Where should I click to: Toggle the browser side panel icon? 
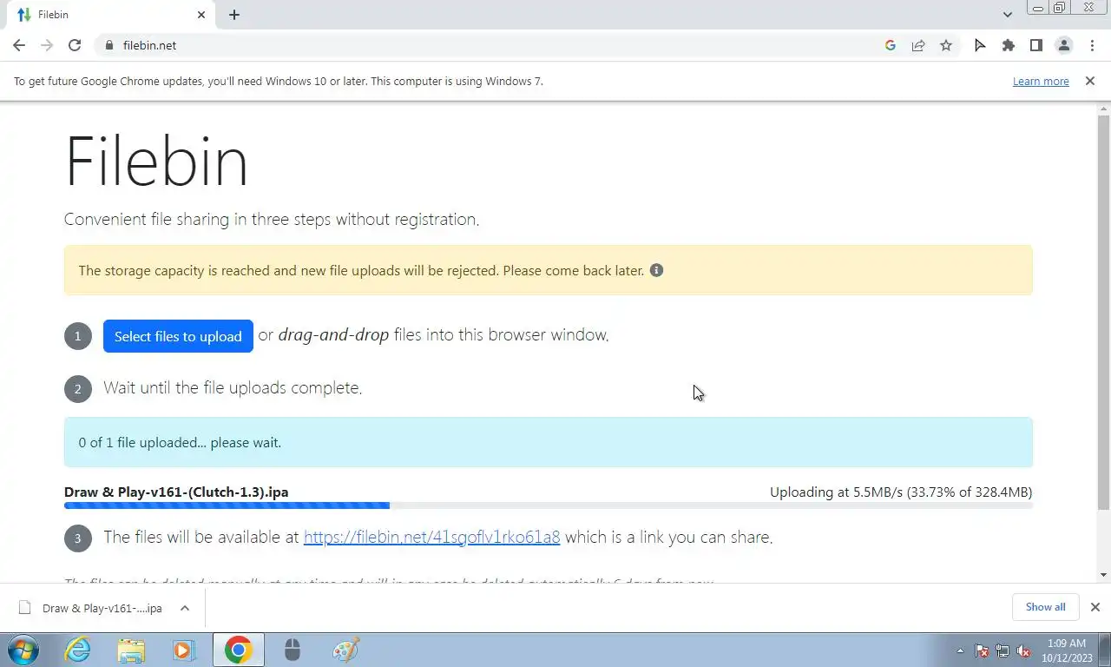click(1035, 45)
